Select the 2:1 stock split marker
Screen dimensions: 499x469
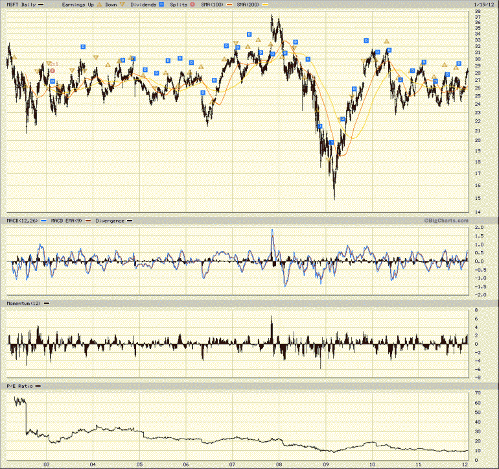coord(52,71)
